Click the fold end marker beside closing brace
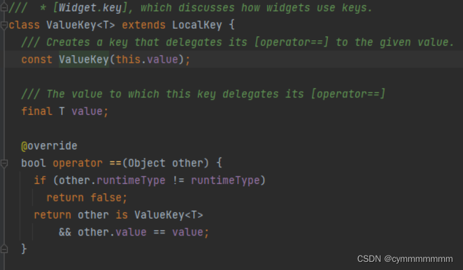The width and height of the screenshot is (463, 270). [4, 249]
